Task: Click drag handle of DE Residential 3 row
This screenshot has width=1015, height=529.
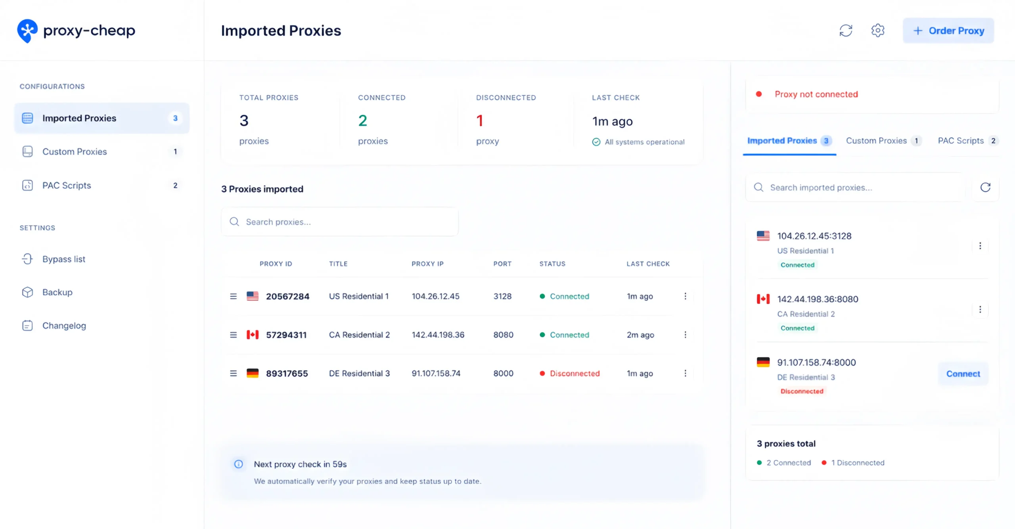Action: point(233,373)
